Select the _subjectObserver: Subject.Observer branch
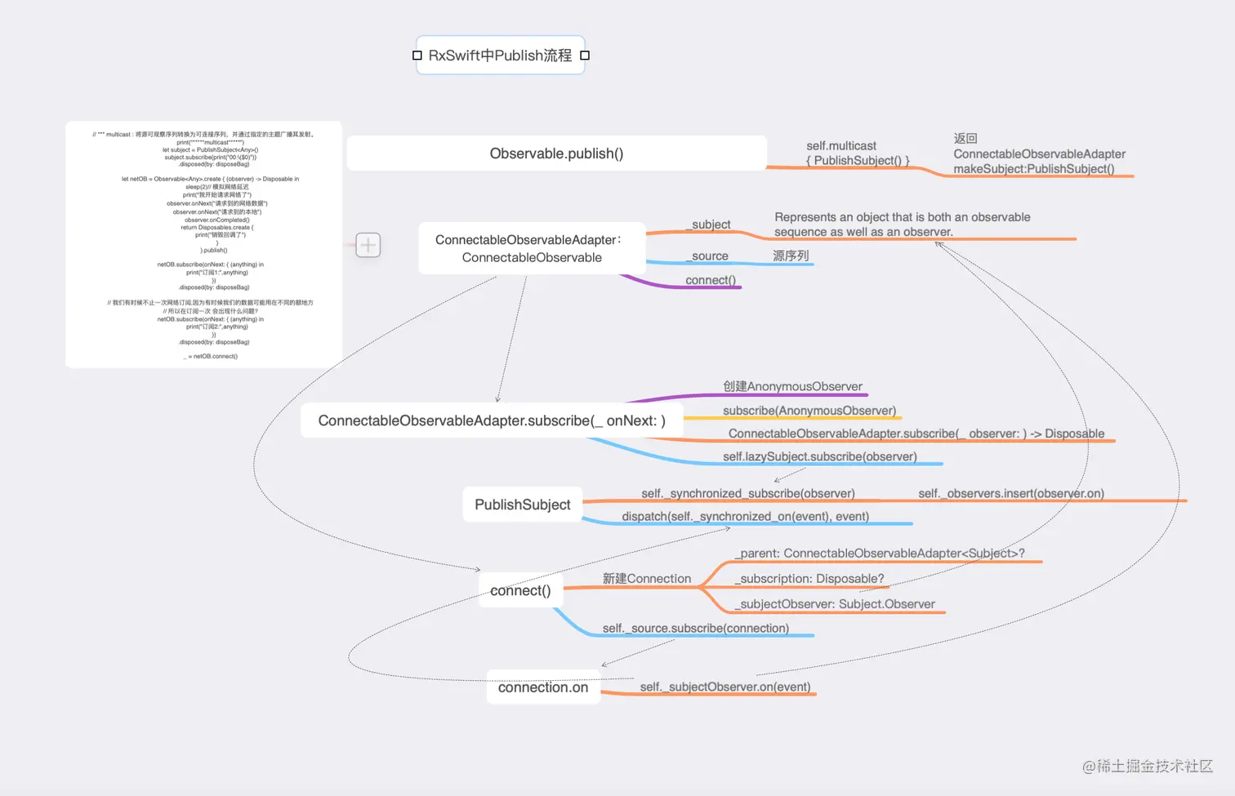1235x796 pixels. (x=835, y=604)
